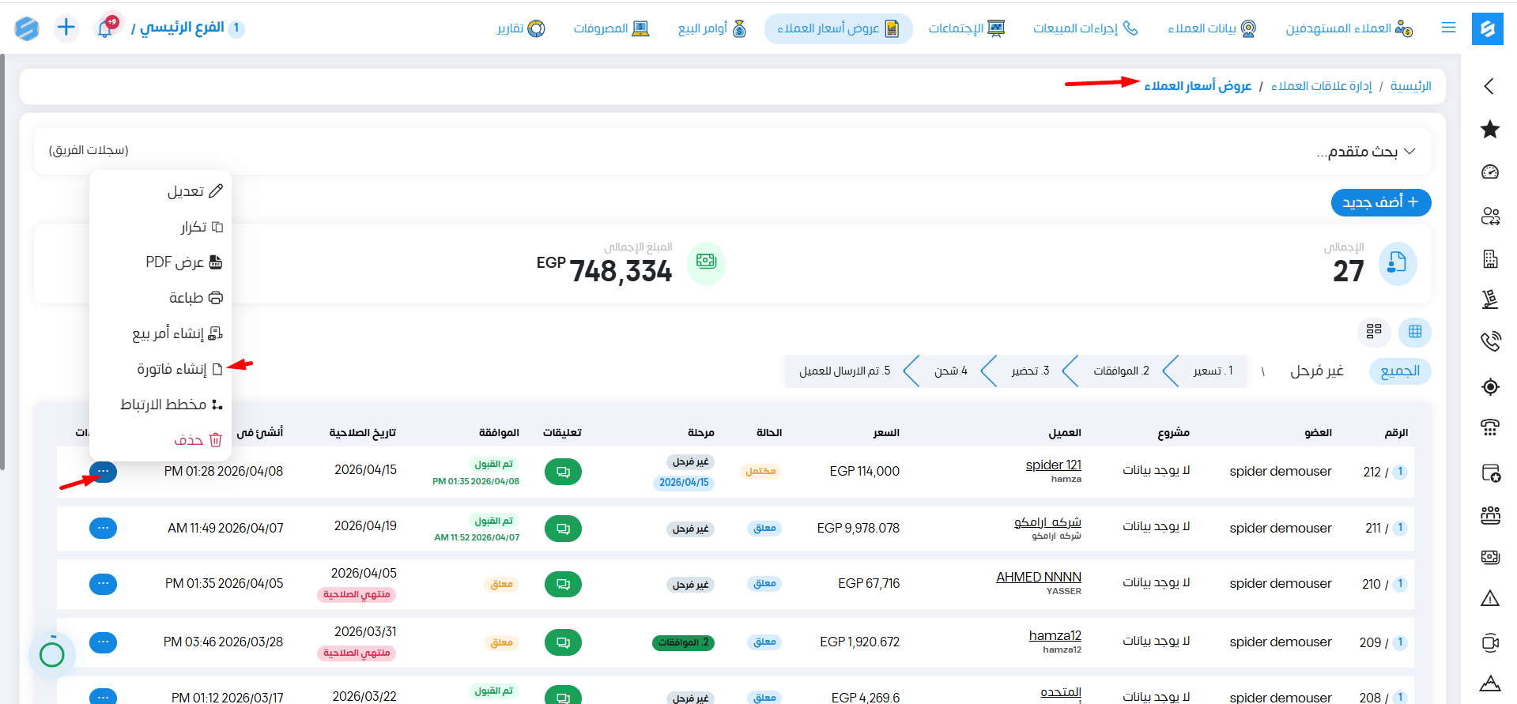This screenshot has height=704, width=1517.
Task: Click the back arrow in right sidebar
Action: pos(1489,86)
